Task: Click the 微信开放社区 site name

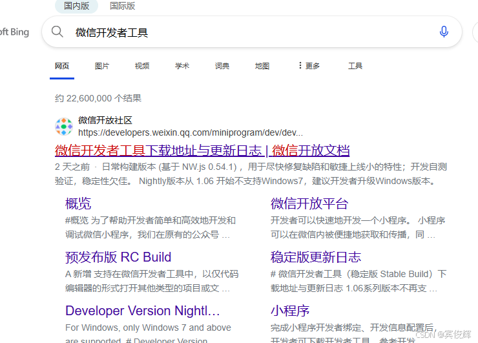Action: click(x=105, y=120)
